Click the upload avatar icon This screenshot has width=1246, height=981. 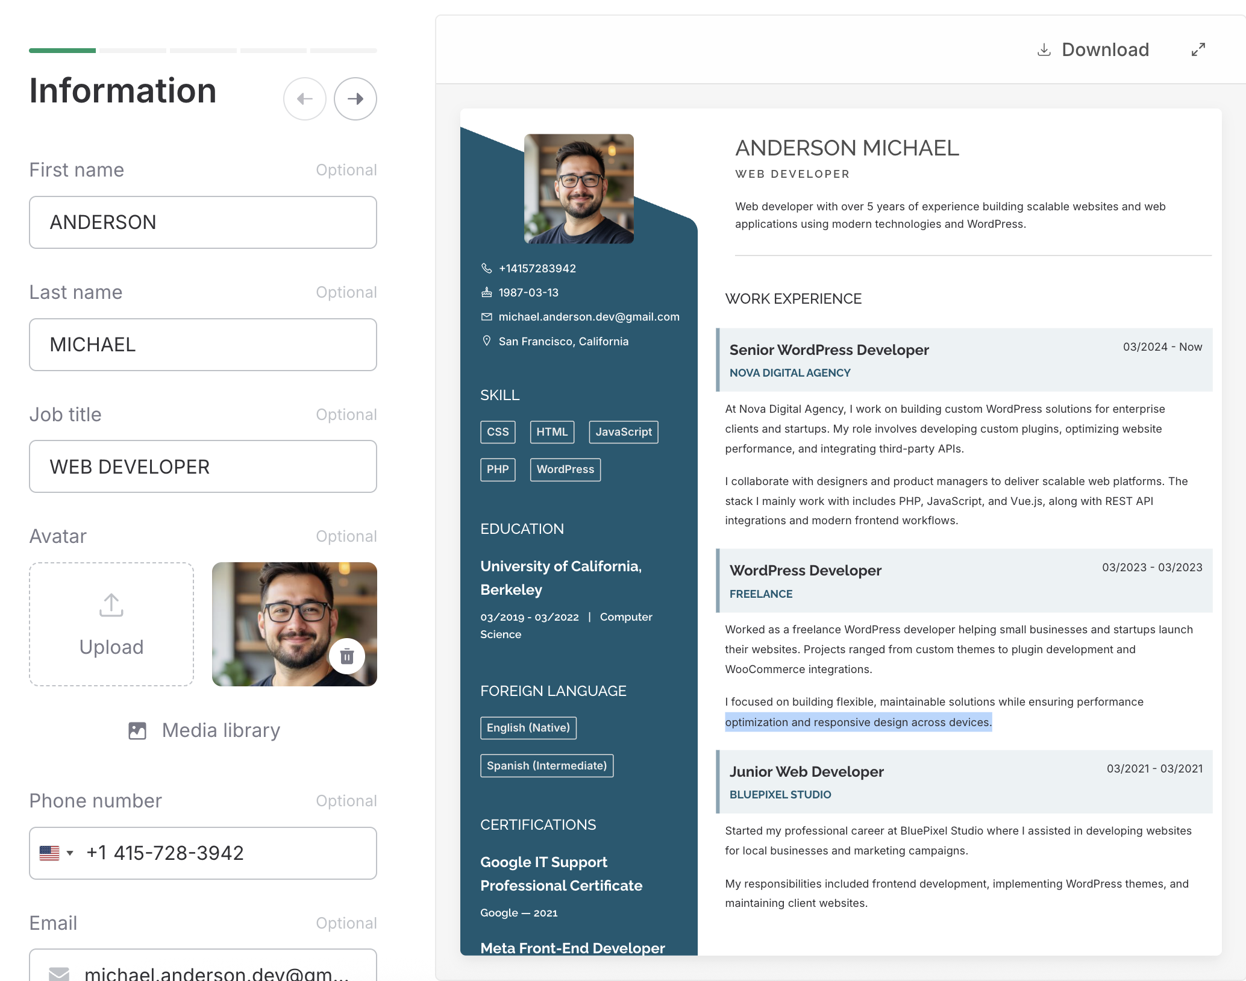(x=111, y=605)
